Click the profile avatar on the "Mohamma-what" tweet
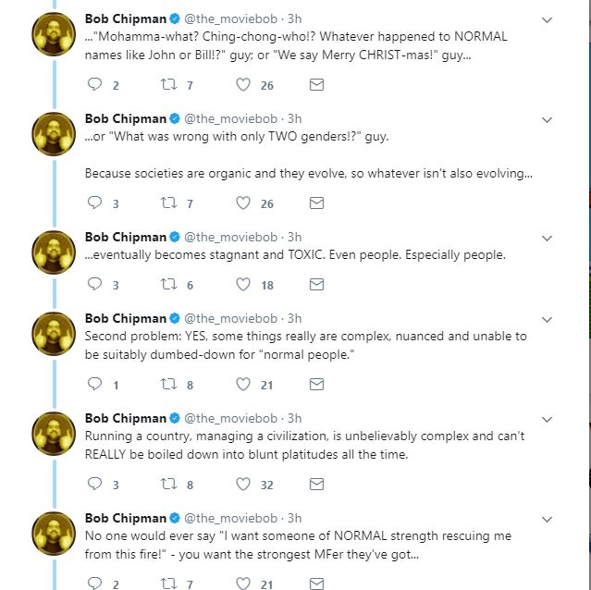This screenshot has width=591, height=590. point(54,34)
